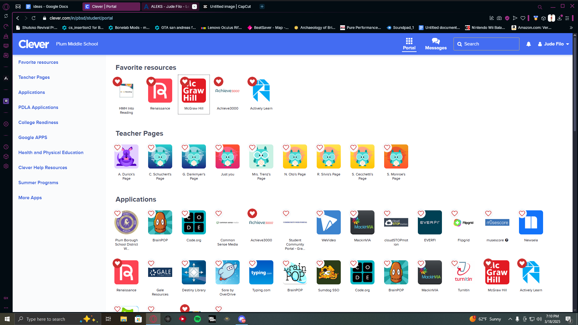The image size is (578, 325).
Task: Launch Newsela app
Action: point(531,222)
